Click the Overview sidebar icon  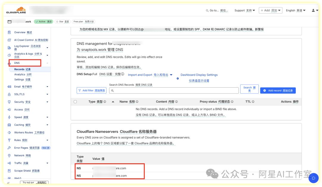pos(9,32)
